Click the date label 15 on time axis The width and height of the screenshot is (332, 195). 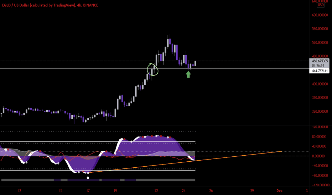click(x=61, y=191)
